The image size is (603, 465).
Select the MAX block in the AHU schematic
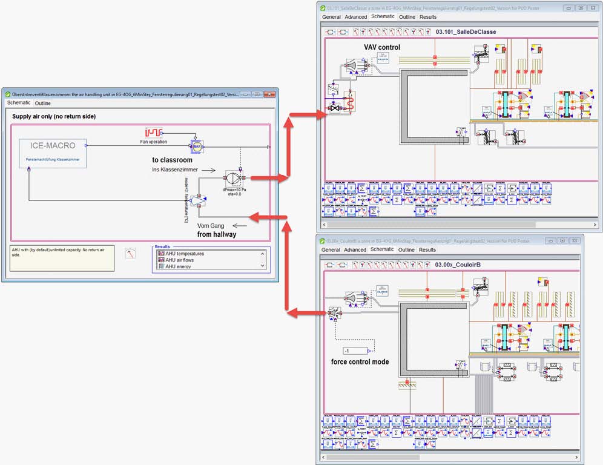197,146
